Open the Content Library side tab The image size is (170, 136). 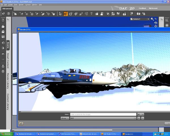[x=8, y=102]
